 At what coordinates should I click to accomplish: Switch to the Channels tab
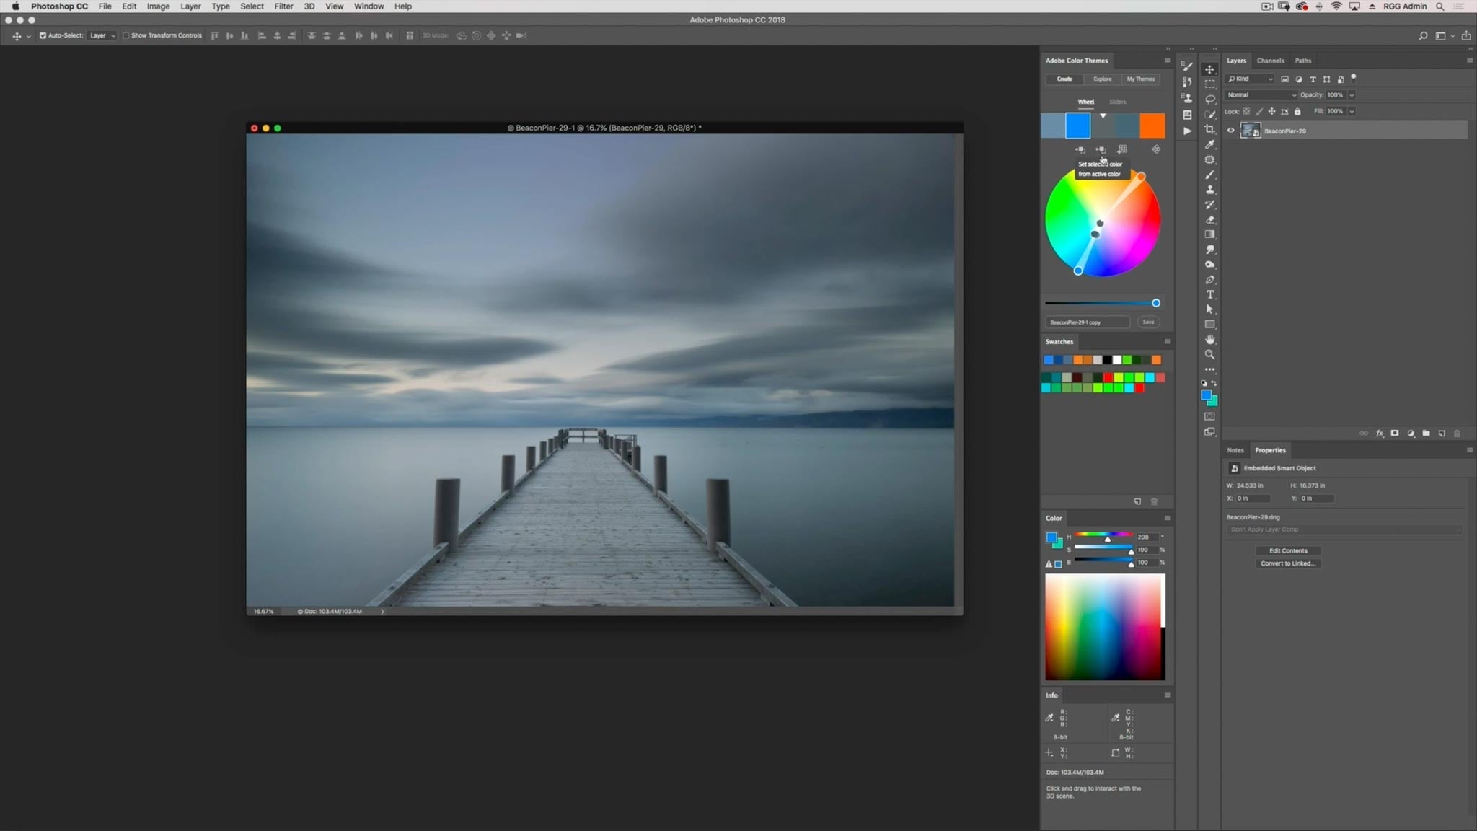pos(1270,61)
